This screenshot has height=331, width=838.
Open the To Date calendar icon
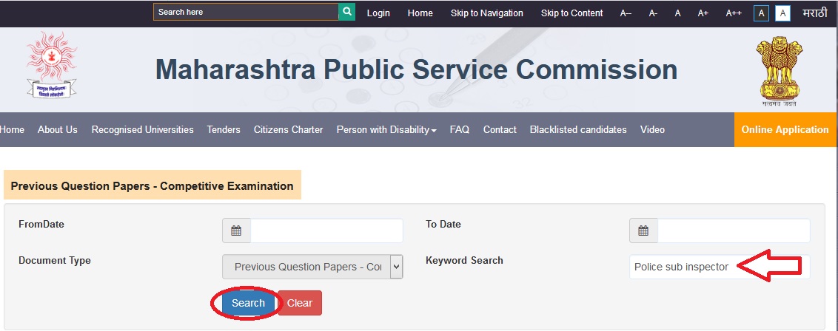(643, 231)
